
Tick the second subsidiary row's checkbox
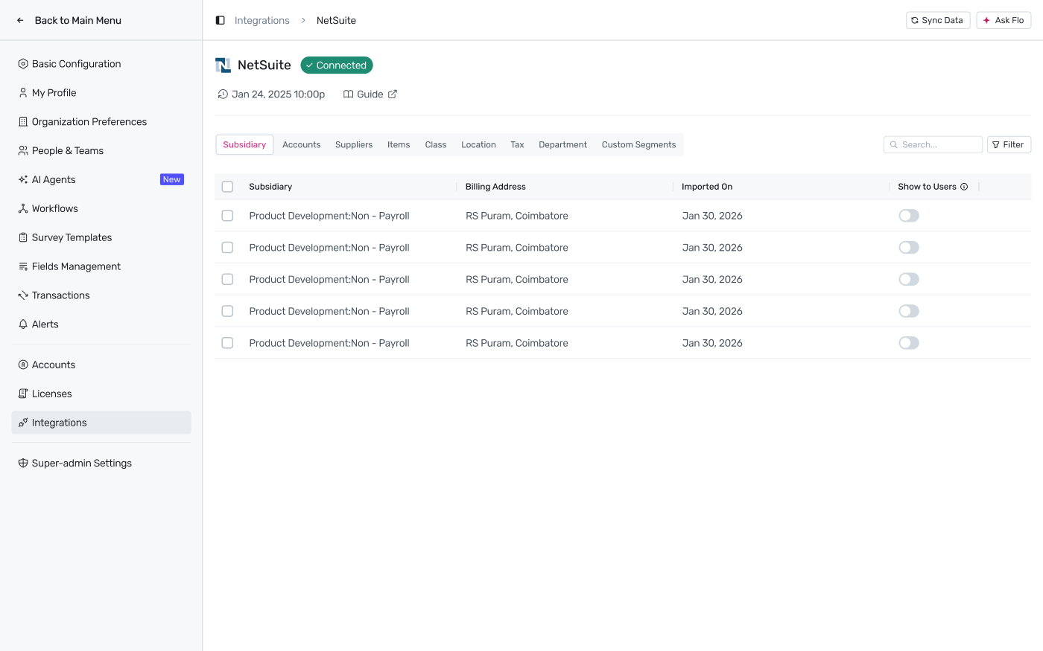click(x=227, y=248)
